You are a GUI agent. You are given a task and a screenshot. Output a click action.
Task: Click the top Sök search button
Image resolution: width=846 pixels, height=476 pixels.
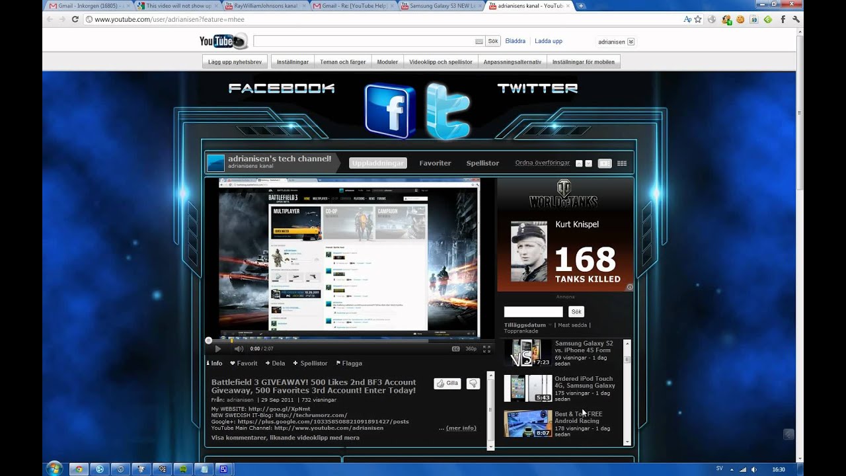493,41
